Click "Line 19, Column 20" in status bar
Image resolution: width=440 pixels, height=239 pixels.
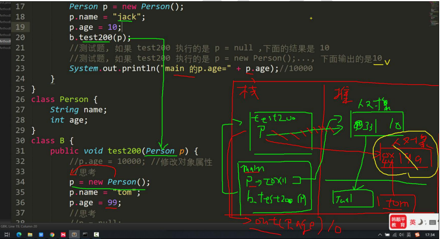(23, 226)
